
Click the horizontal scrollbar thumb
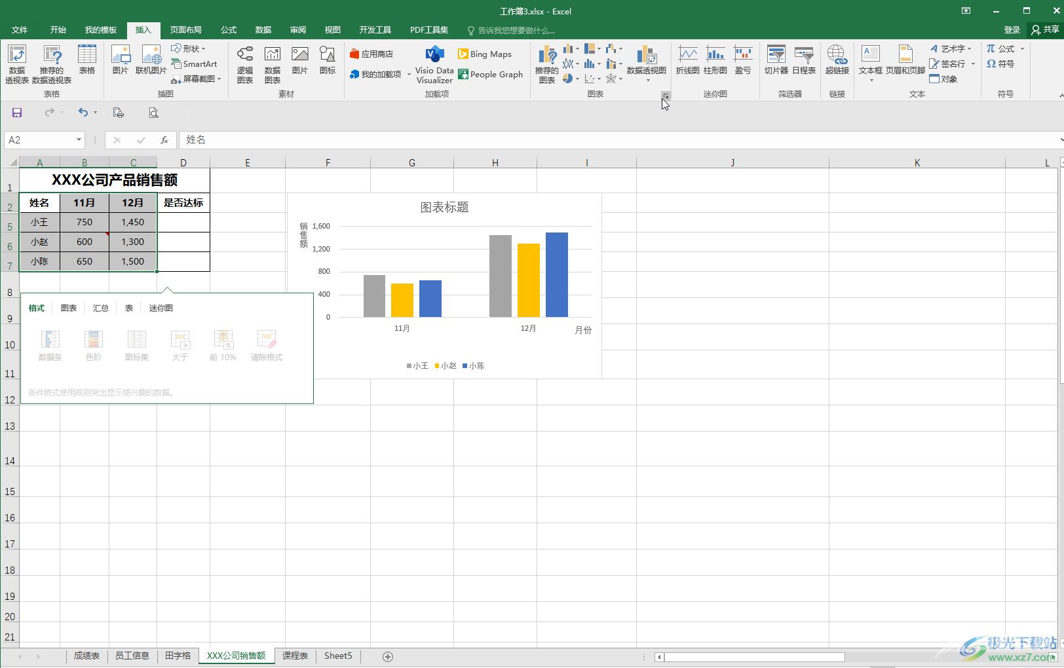coord(754,656)
